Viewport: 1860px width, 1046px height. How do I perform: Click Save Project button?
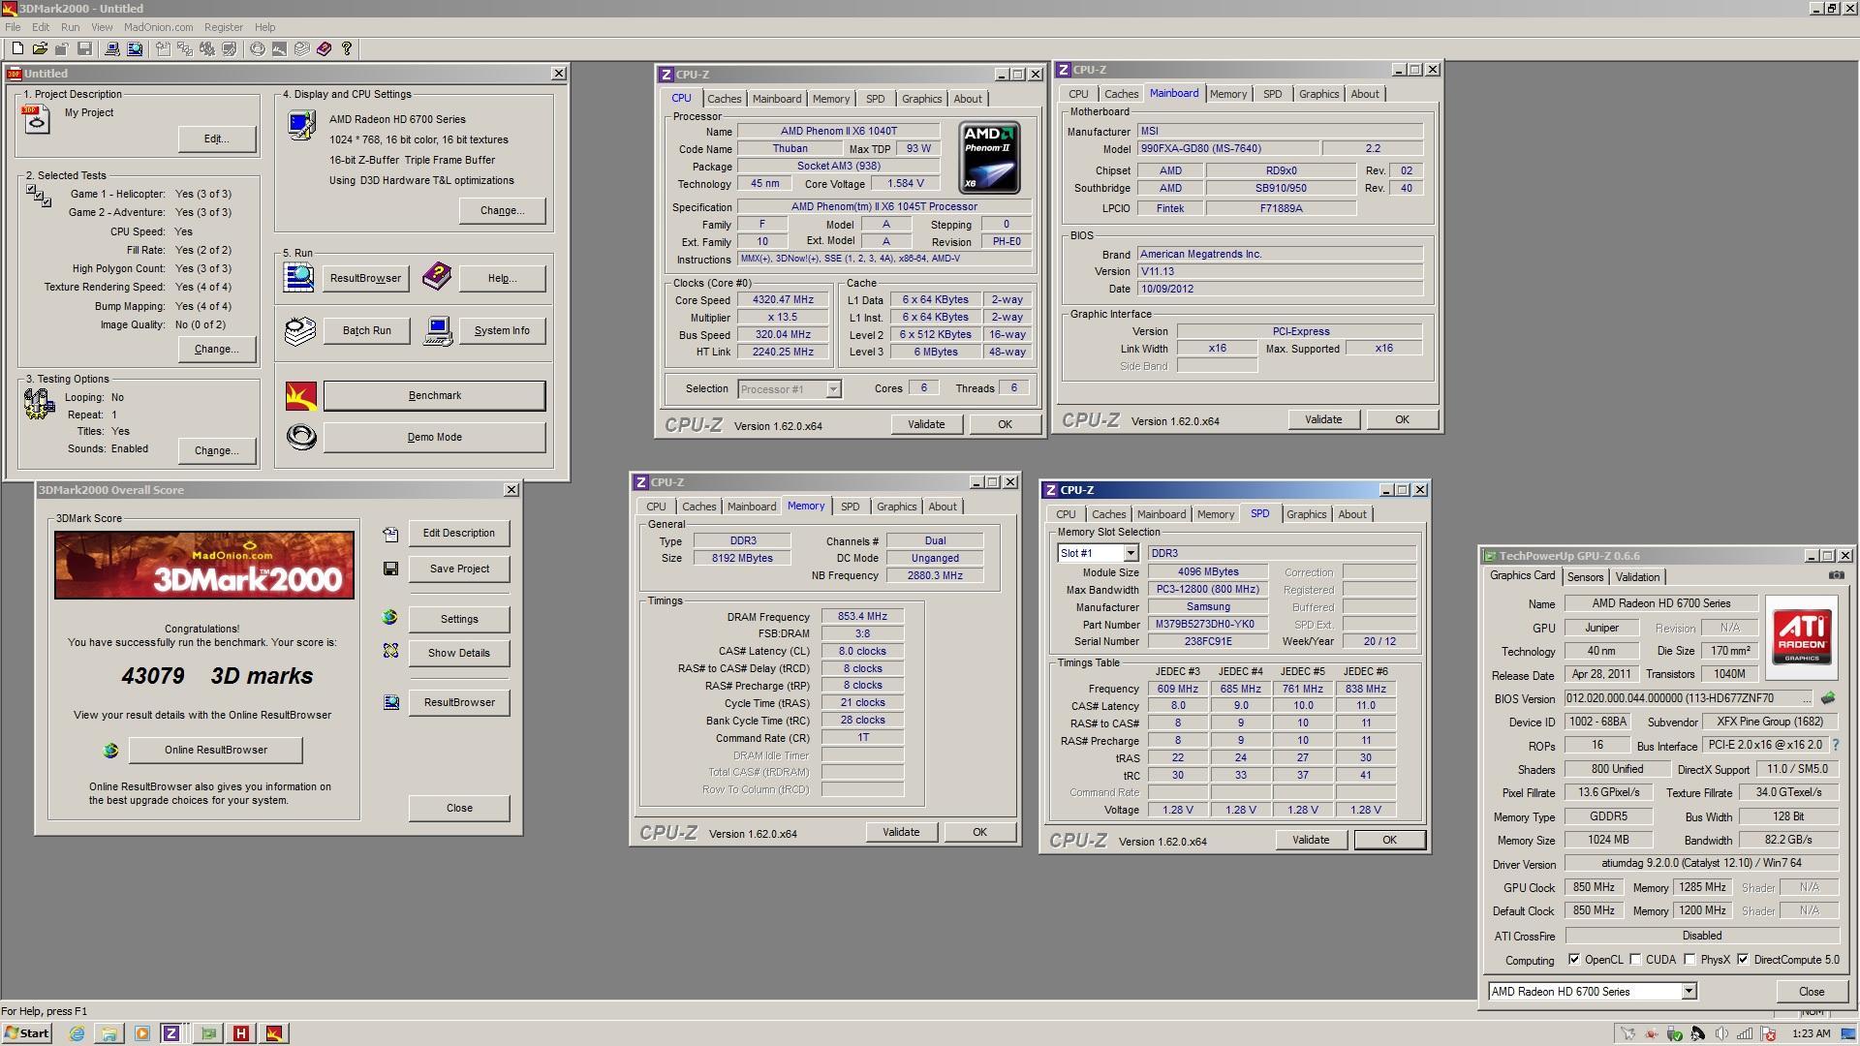point(459,569)
